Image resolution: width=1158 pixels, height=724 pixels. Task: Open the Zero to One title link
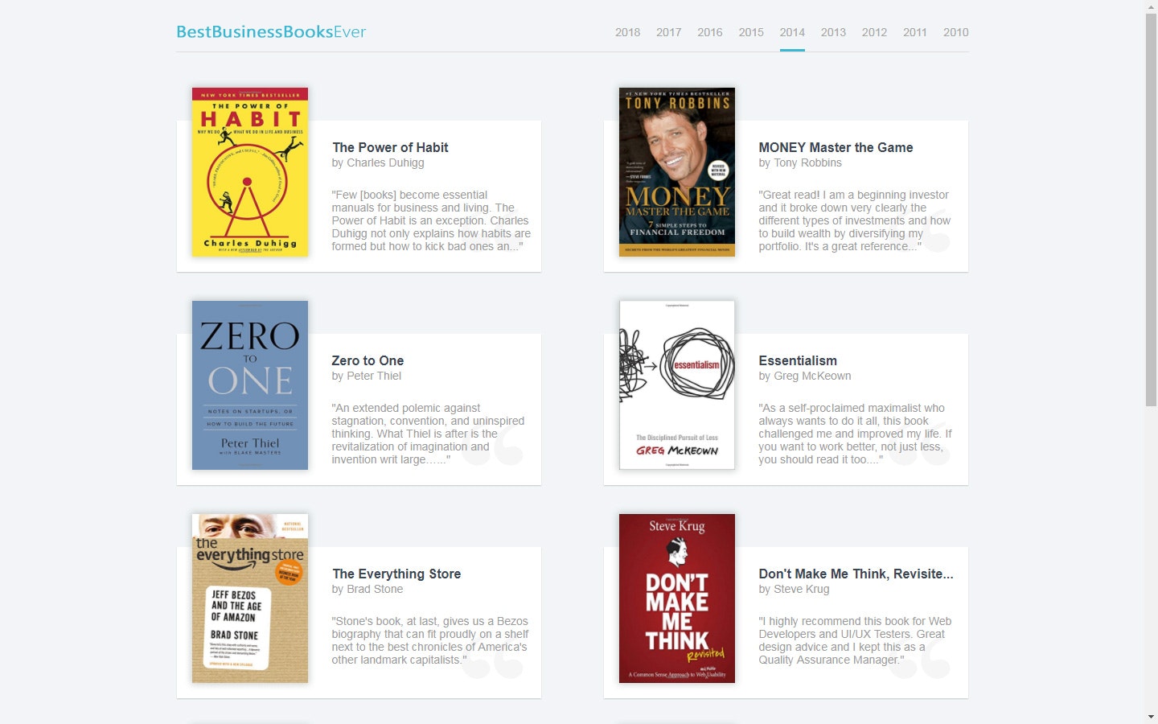[368, 360]
